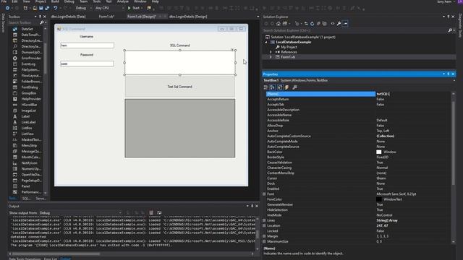Click the Output horizontal scrollbar thumb
463x260 pixels.
click(56, 253)
